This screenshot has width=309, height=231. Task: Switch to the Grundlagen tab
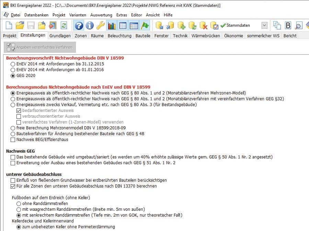tap(60, 36)
